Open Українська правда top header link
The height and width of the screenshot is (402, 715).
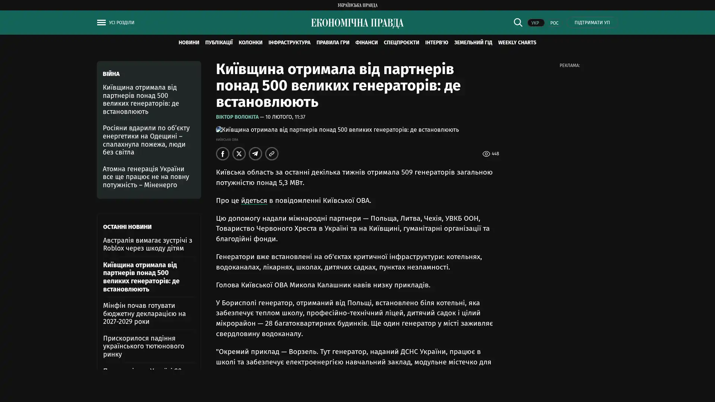click(357, 5)
